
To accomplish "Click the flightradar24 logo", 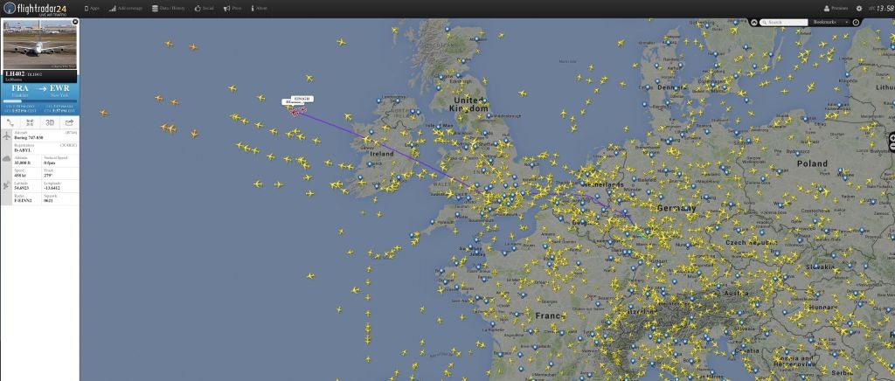I will pos(35,9).
